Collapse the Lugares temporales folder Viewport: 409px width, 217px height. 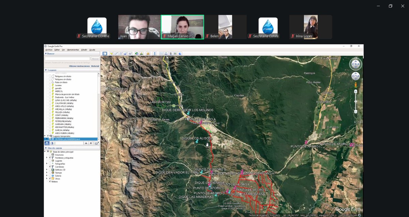pos(45,136)
